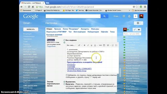Open 'Быстрые клавиши' settings tab
This screenshot has height=94, width=167.
pyautogui.click(x=54, y=35)
